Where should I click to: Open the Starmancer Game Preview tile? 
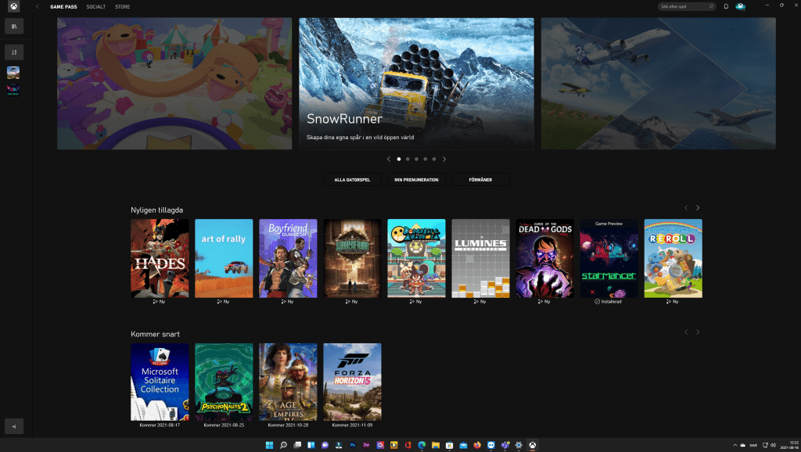click(609, 258)
